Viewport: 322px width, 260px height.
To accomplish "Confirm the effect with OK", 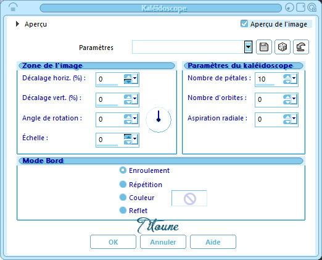I will pyautogui.click(x=113, y=242).
